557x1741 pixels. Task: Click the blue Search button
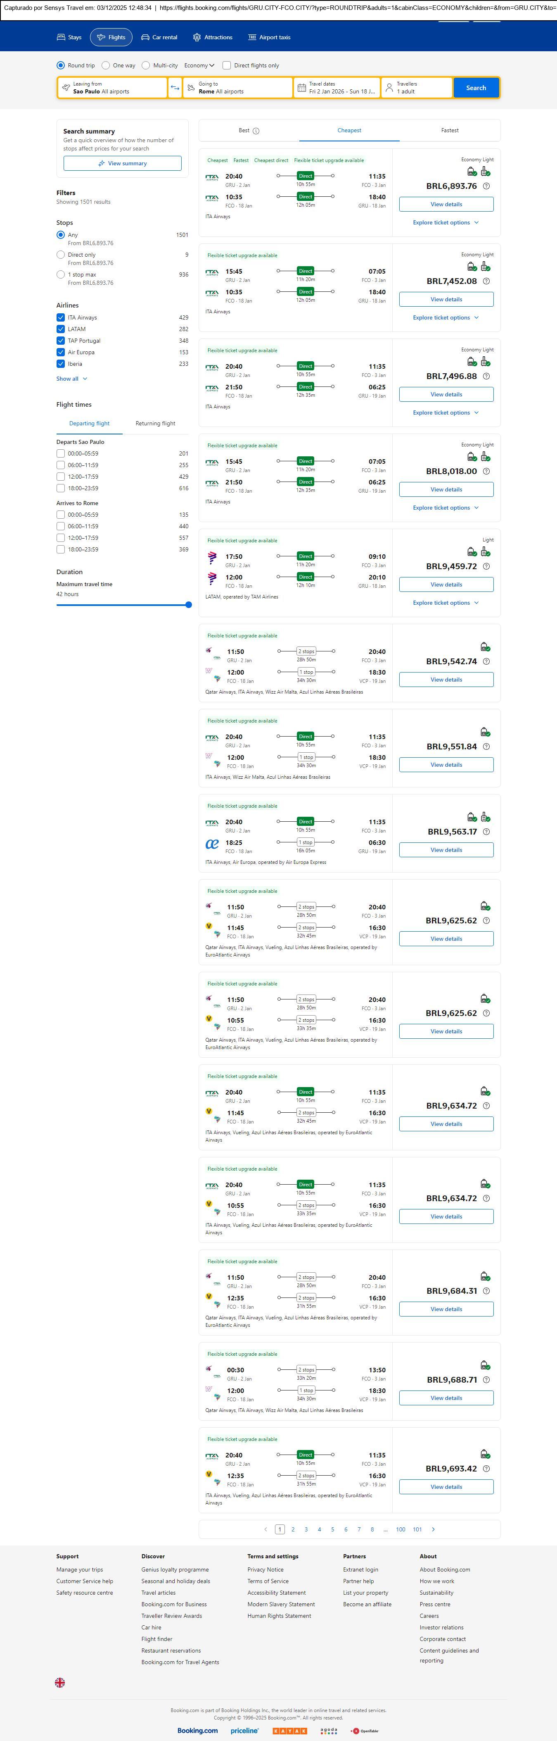pos(476,88)
